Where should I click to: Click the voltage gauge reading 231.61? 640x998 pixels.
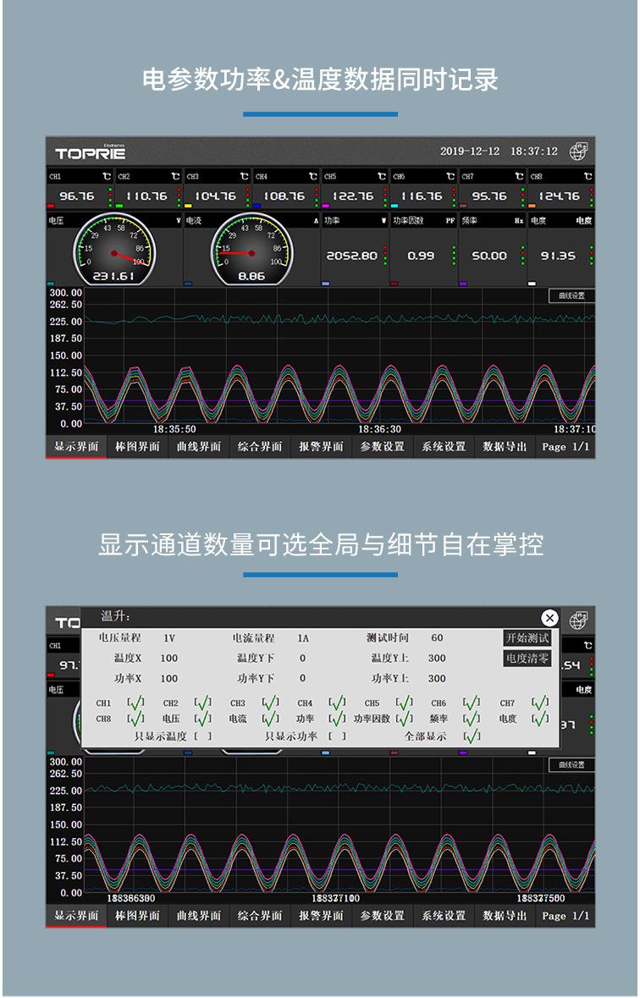click(114, 252)
